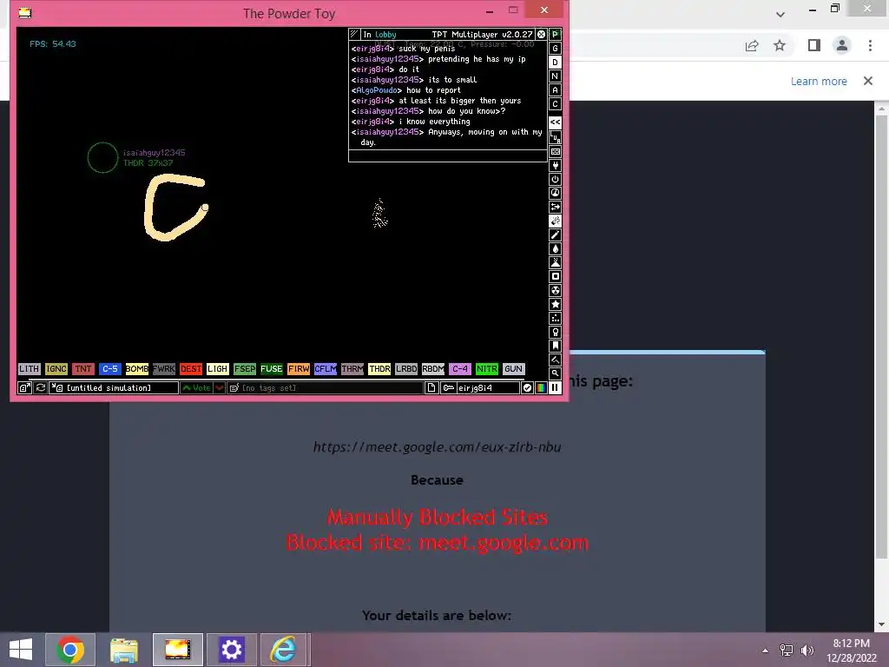Select the GUN element
The image size is (889, 667).
(514, 368)
